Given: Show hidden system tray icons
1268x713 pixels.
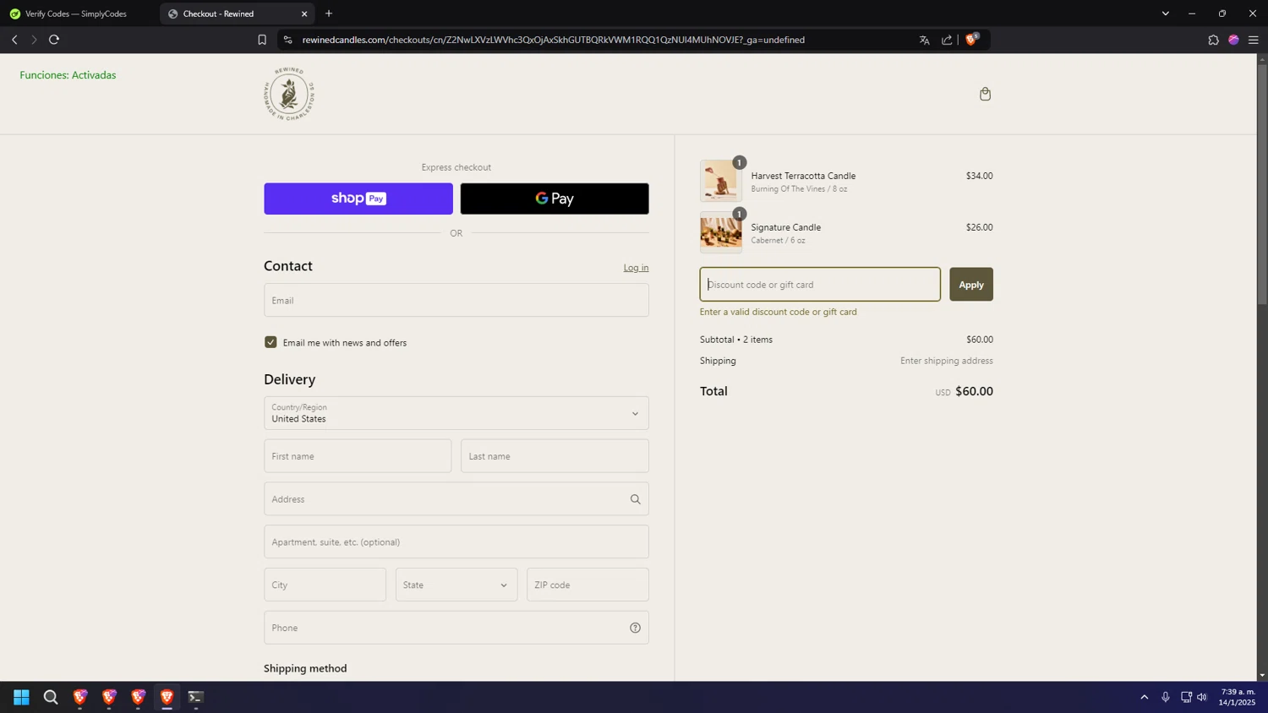Looking at the screenshot, I should [1145, 697].
